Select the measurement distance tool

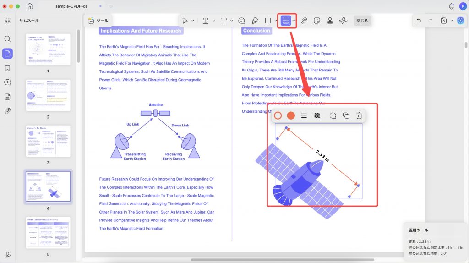(286, 21)
